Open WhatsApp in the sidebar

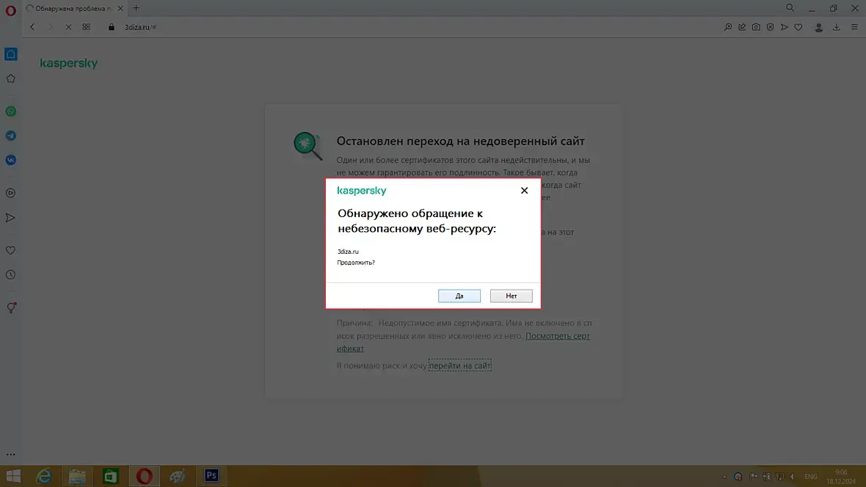point(10,111)
